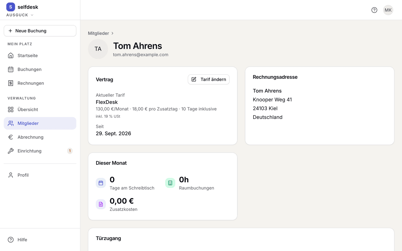Open Abrechnung in the sidebar

point(40,137)
